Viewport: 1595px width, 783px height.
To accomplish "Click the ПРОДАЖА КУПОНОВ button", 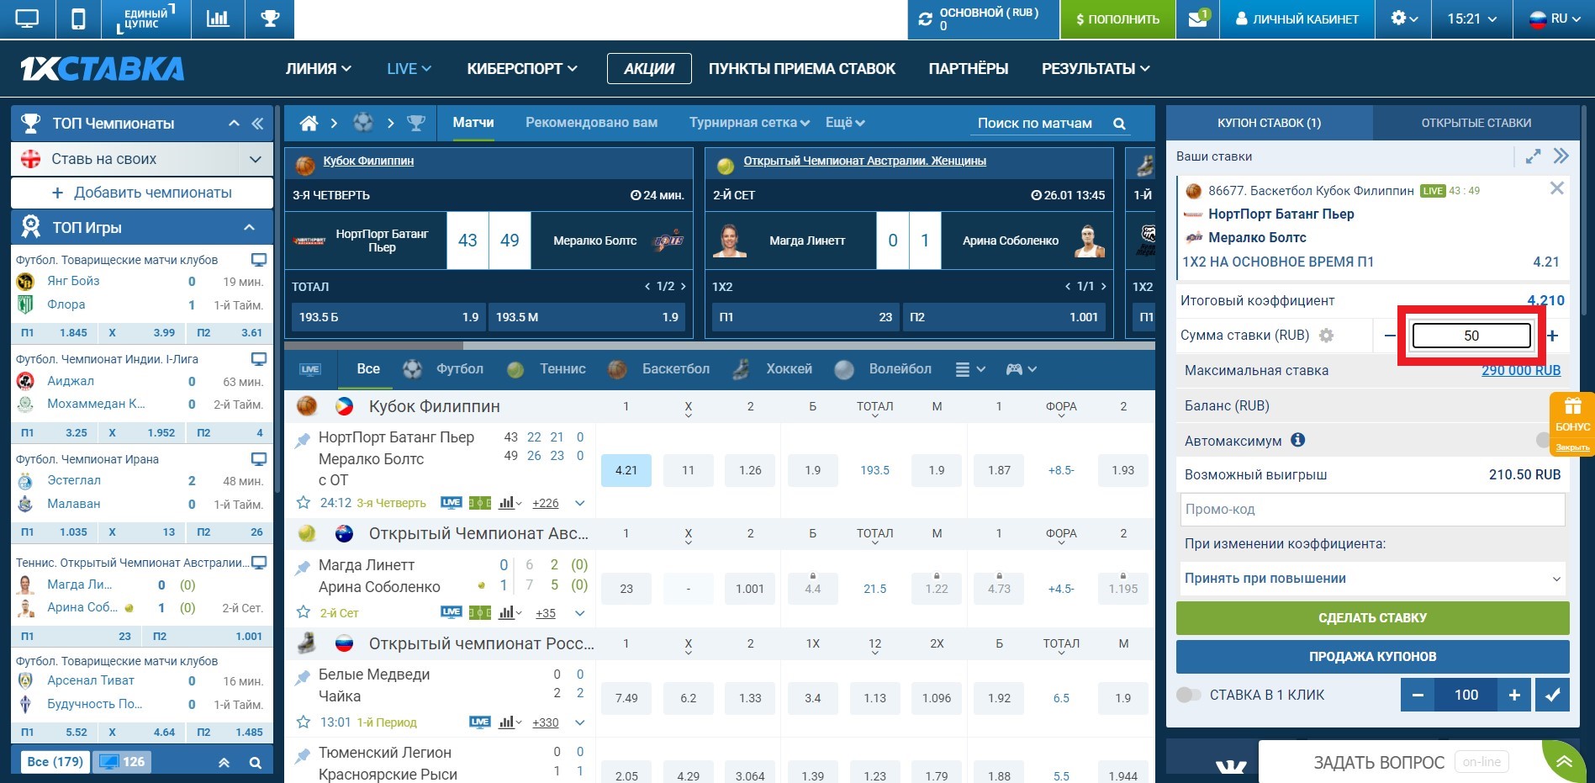I will (1373, 657).
